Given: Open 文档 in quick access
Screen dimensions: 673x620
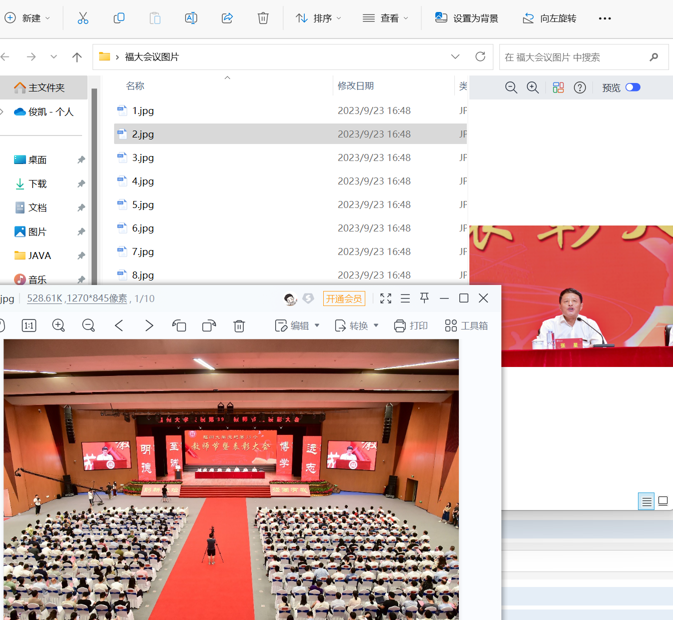Looking at the screenshot, I should [38, 208].
